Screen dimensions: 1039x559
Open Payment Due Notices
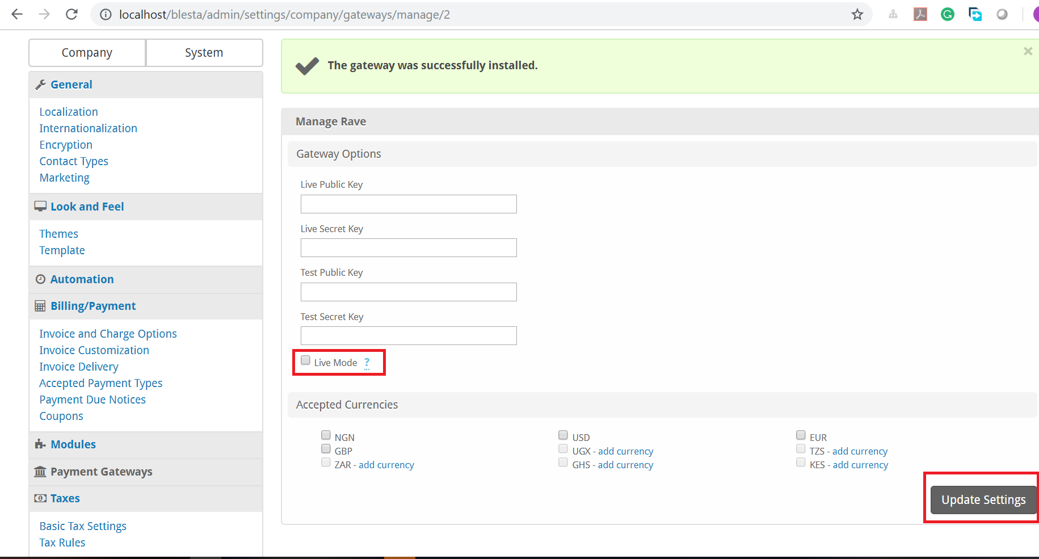(x=92, y=400)
